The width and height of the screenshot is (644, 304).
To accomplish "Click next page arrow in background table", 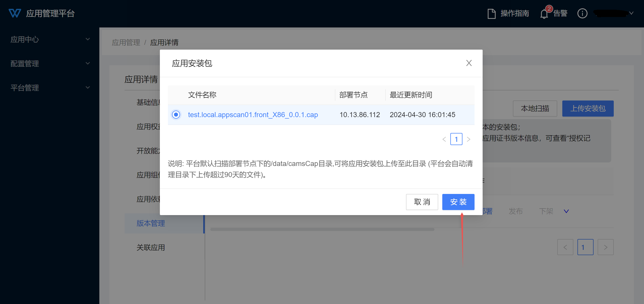I will (605, 247).
